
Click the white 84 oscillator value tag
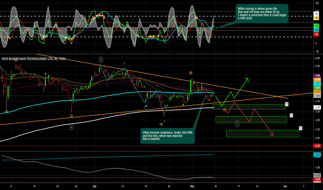tap(316, 14)
